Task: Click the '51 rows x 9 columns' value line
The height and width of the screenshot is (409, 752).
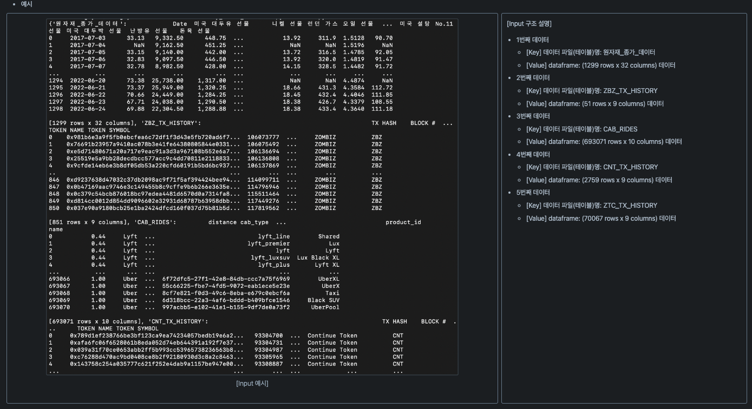Action: pyautogui.click(x=594, y=104)
